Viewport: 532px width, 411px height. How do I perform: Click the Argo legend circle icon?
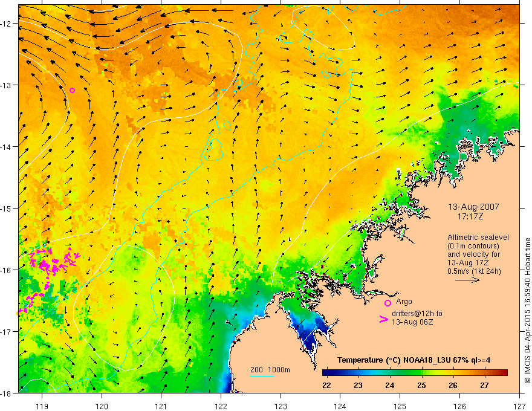pos(388,303)
